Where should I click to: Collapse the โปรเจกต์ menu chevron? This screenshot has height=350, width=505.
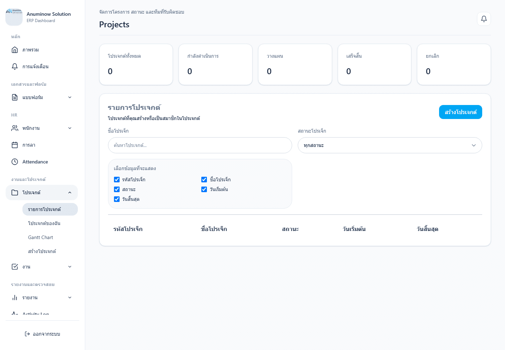70,192
